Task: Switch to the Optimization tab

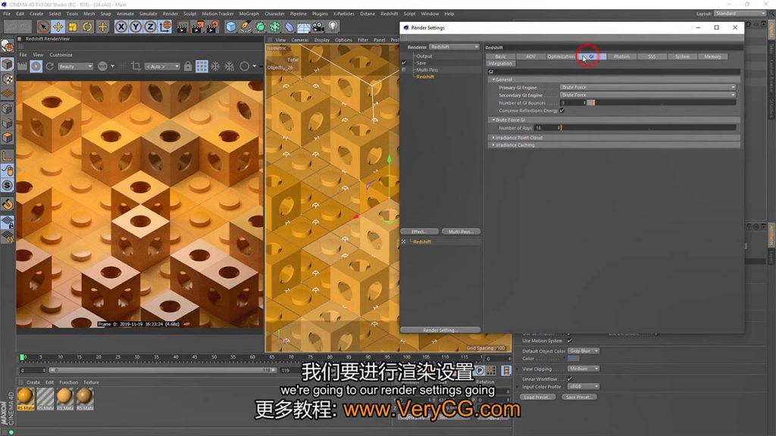Action: [x=561, y=56]
